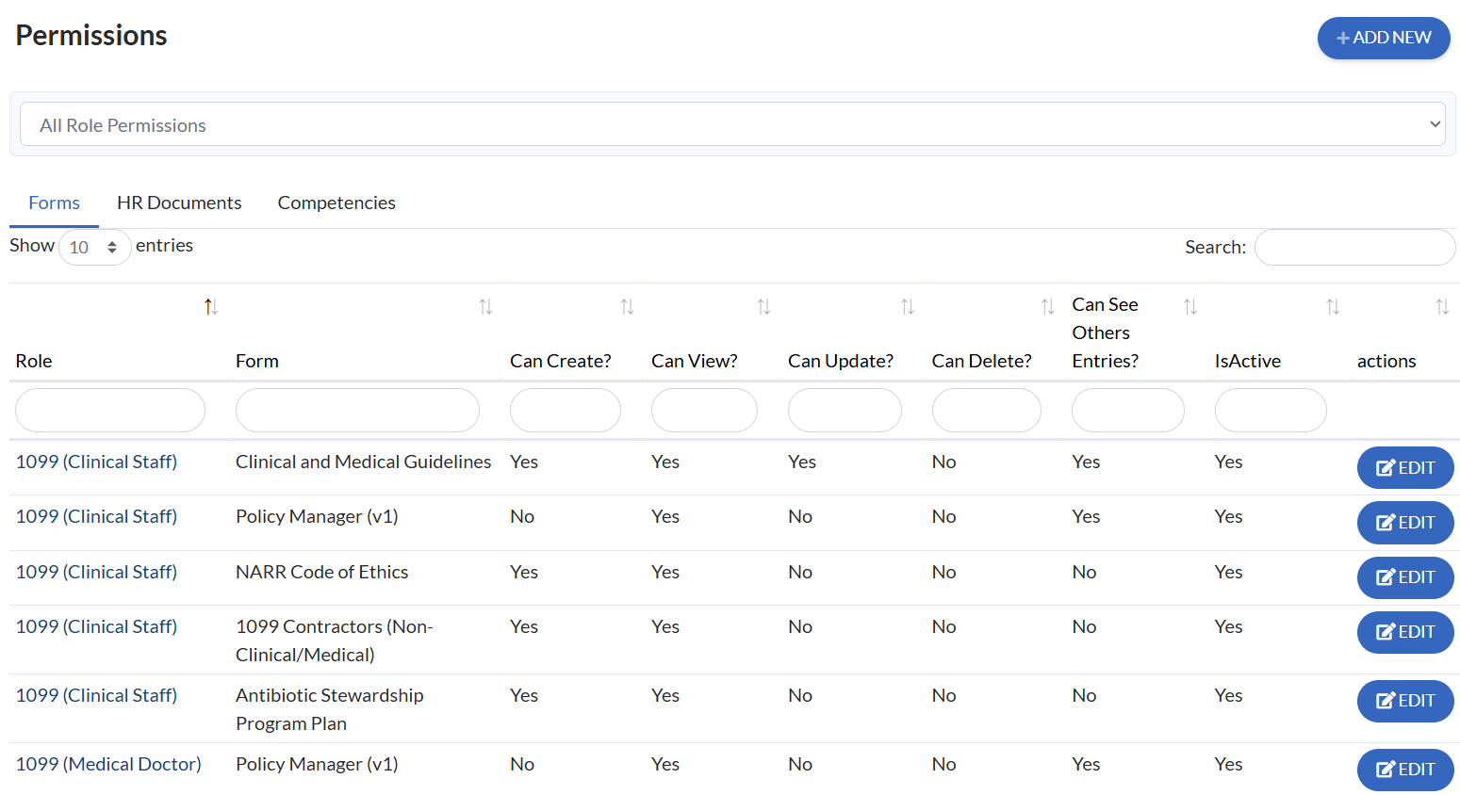Sort by Can View? column icon
Viewport: 1460px width, 795px height.
[763, 307]
